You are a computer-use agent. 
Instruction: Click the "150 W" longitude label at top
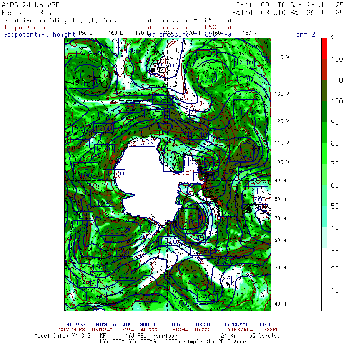250,33
